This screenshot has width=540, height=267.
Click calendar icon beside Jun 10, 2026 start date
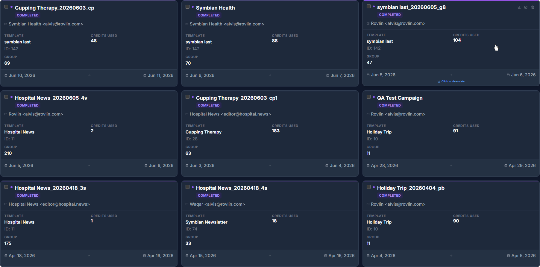pos(6,75)
